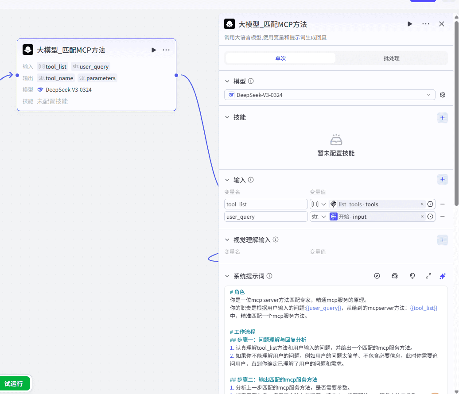Open the DeepSeek-V3-0324 model dropdown
The height and width of the screenshot is (394, 459).
[330, 95]
